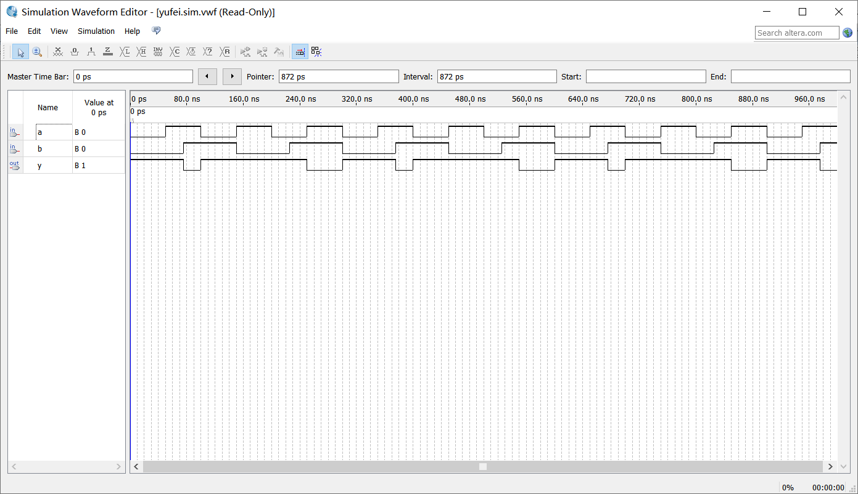Open the Edit menu

coord(34,31)
